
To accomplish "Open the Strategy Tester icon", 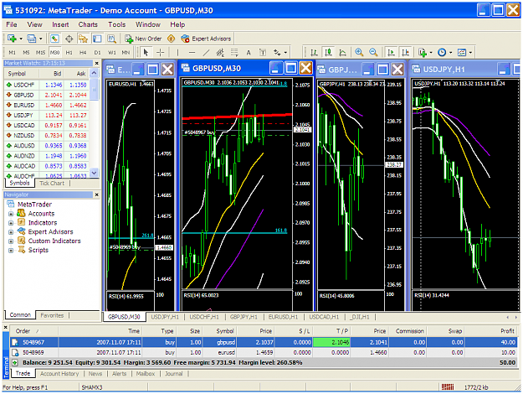I will 111,39.
